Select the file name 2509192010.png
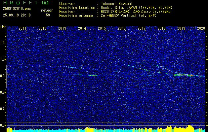This screenshot has height=132, width=208. 17,9
